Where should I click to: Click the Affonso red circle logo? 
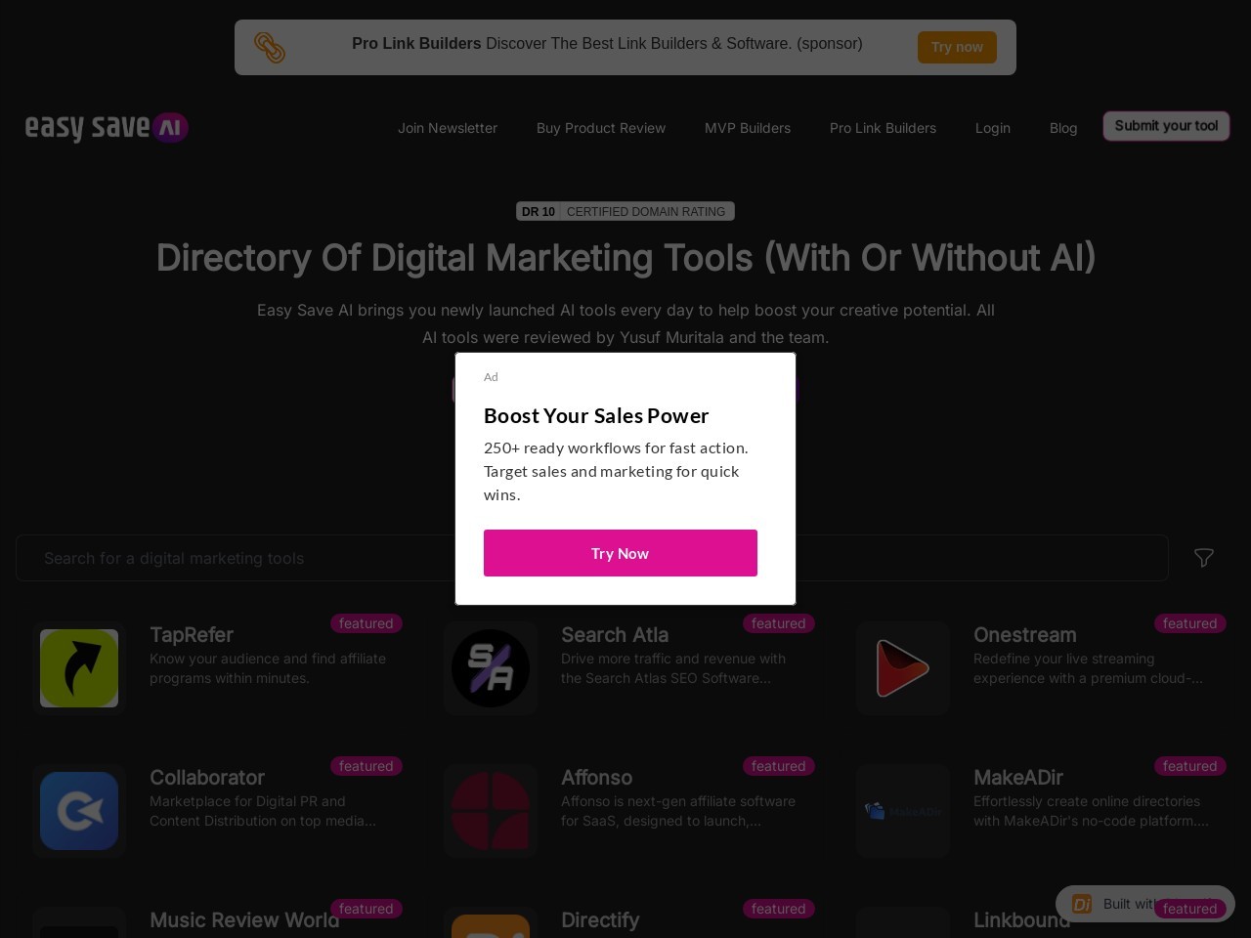[491, 811]
